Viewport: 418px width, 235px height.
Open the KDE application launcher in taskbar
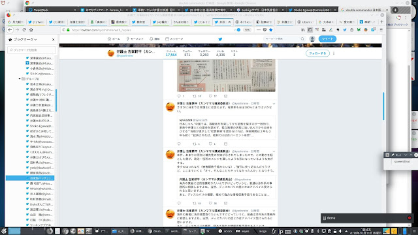4,231
